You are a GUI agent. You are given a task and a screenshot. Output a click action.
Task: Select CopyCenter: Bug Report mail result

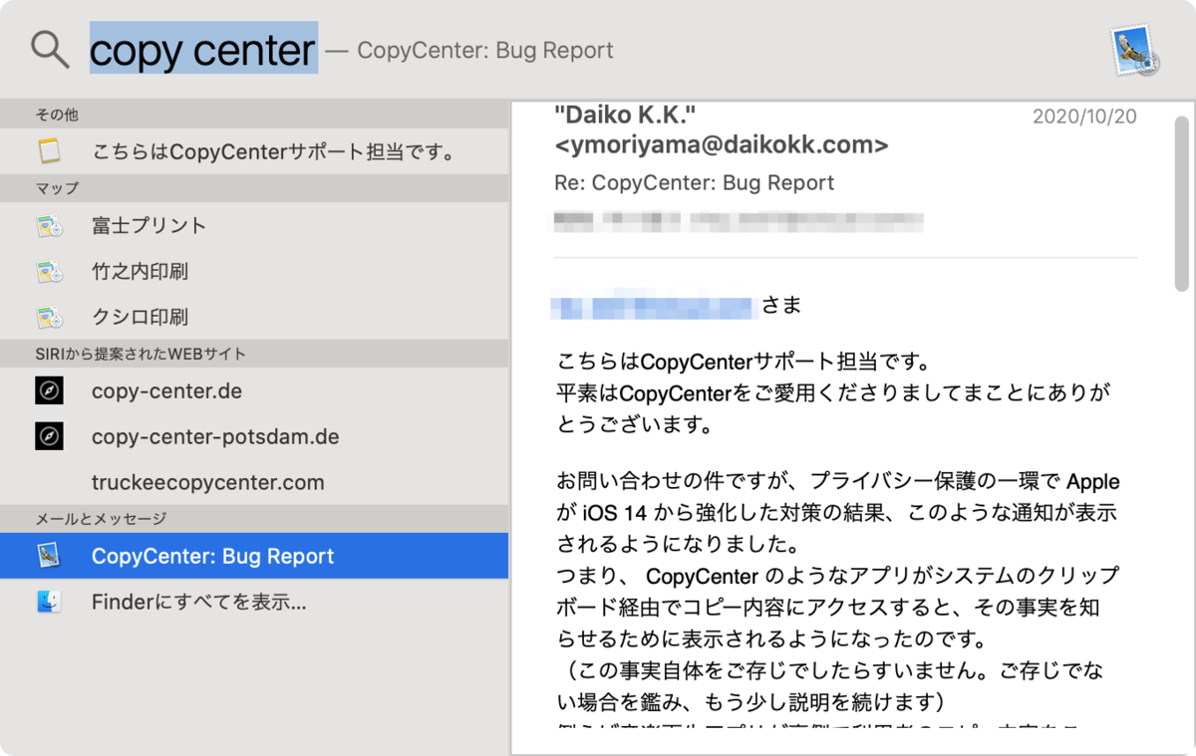click(x=254, y=556)
